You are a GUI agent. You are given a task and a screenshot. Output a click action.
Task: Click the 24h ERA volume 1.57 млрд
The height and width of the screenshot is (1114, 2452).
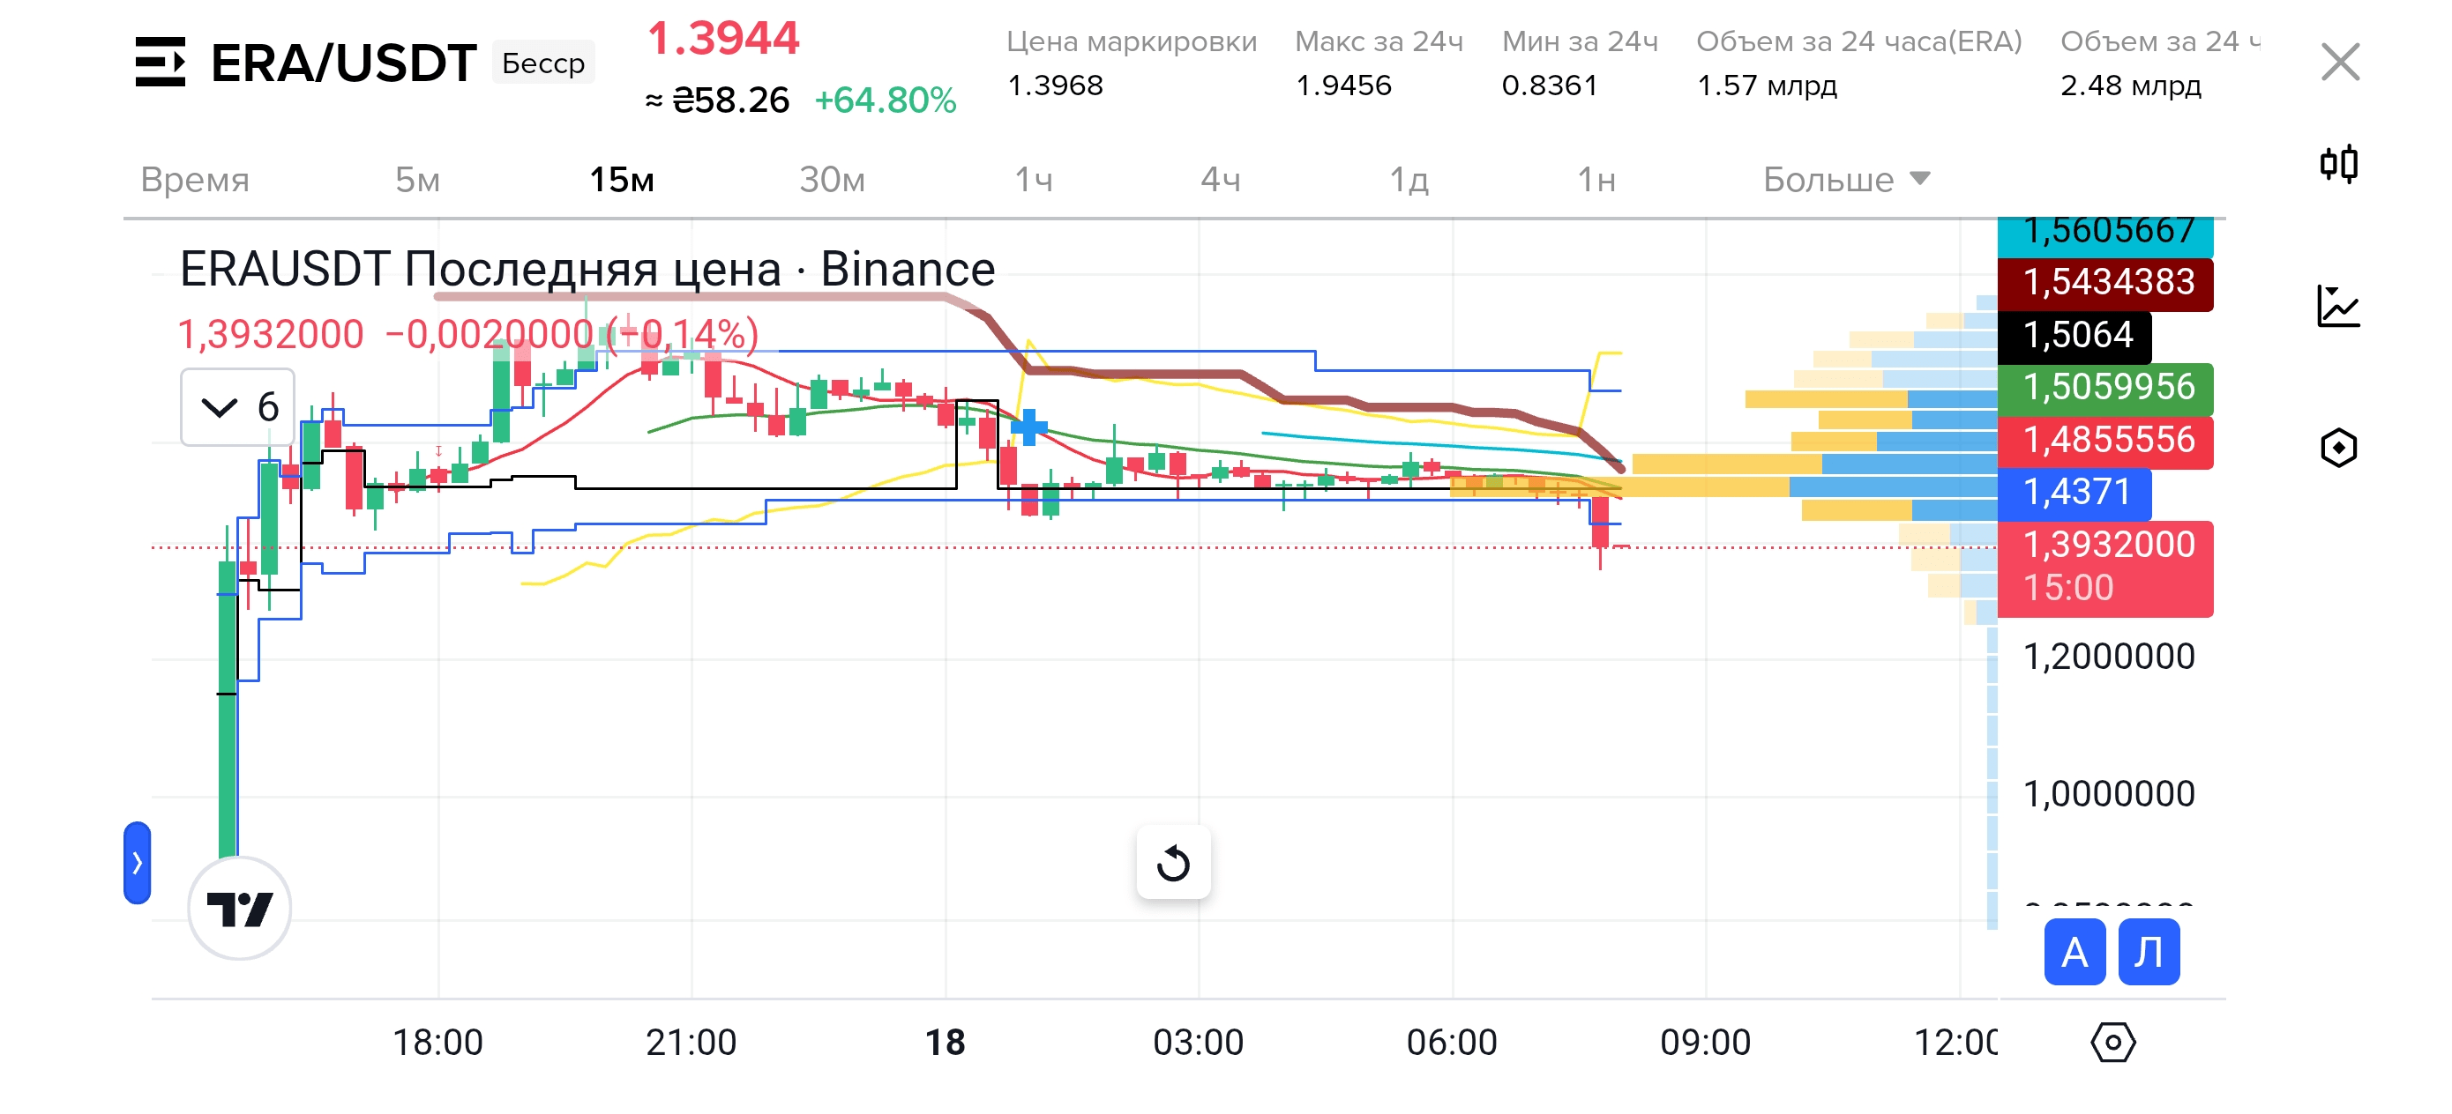1767,85
